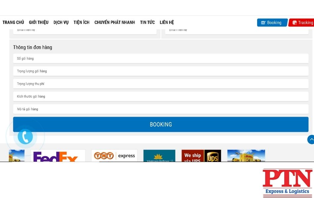This screenshot has height=198, width=314.
Task: Click the FedEx partner logo
Action: 58,156
